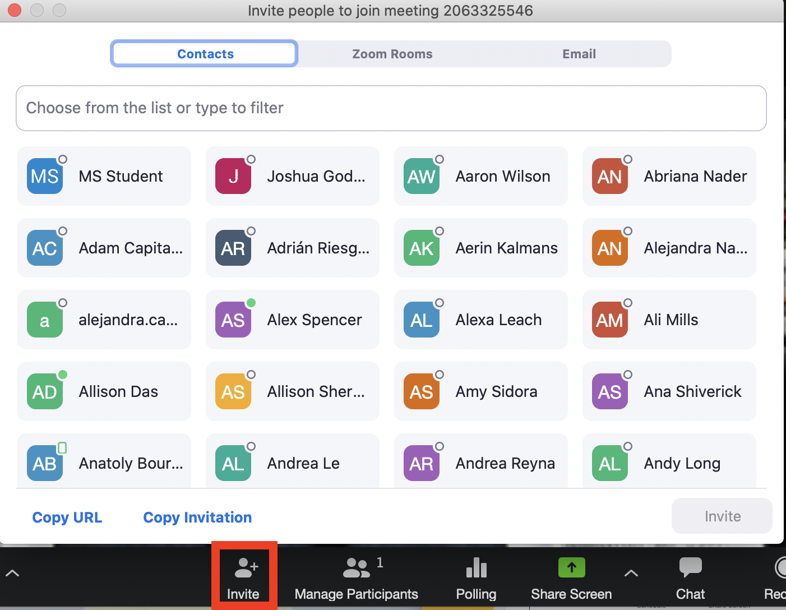The width and height of the screenshot is (786, 610).
Task: Pick Andrea Reyna name label
Action: (x=505, y=463)
